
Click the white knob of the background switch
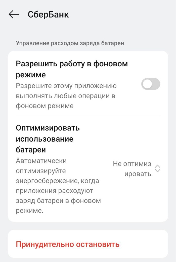(x=147, y=84)
